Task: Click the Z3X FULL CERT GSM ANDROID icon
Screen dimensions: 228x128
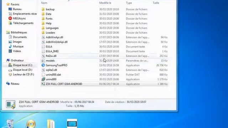Action: [x=43, y=84]
